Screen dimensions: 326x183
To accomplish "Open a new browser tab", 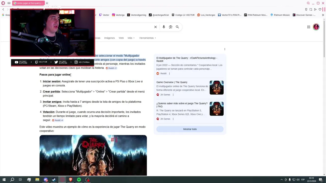I will click(x=47, y=3).
